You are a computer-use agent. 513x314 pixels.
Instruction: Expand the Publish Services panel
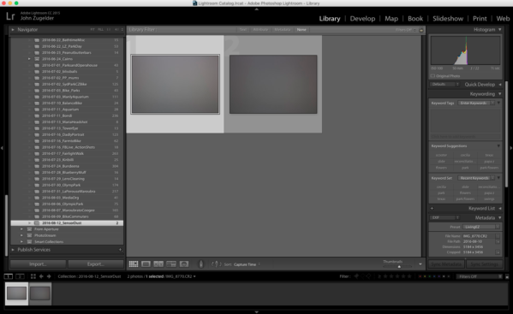(x=13, y=250)
